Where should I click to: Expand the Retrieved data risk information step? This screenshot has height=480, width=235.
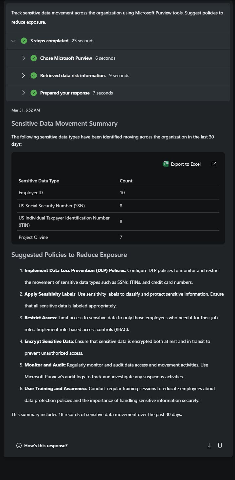point(23,75)
